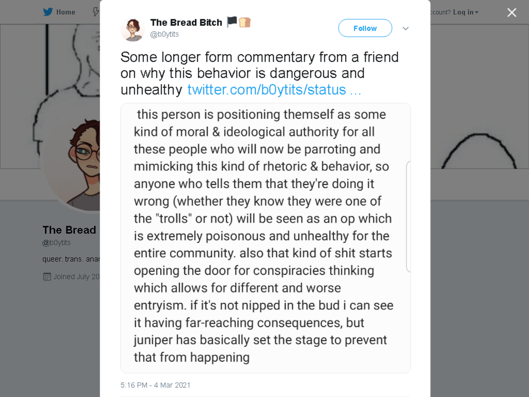Follow The Bread Bitch account
Screen dimensions: 529x397
[365, 28]
